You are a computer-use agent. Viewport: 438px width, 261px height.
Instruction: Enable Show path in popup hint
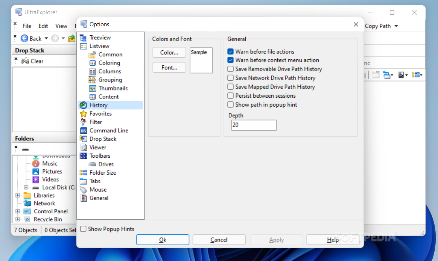[230, 104]
